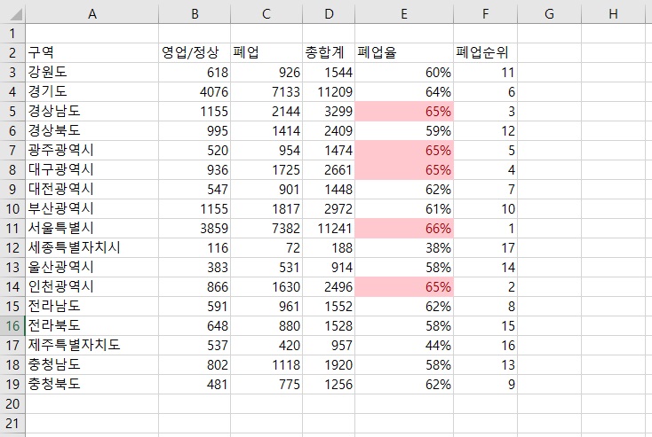Click highlighted 65% cell for 광주광역시
This screenshot has width=652, height=437.
404,150
